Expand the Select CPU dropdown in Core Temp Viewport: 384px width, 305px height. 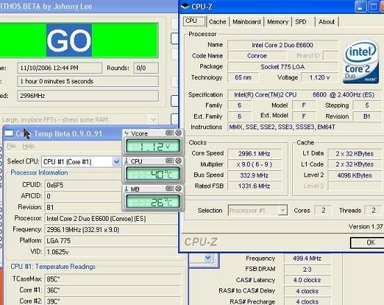[116, 162]
